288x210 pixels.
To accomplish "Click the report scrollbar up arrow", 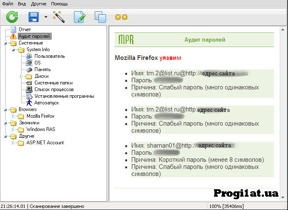I will point(283,30).
